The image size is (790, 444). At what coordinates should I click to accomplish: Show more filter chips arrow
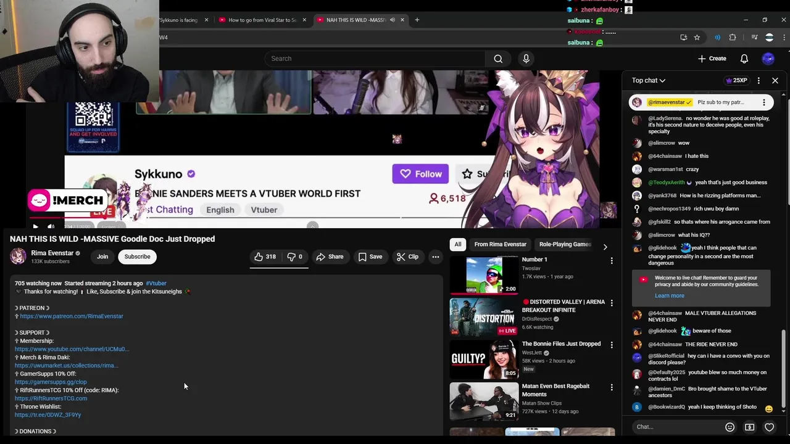click(x=605, y=247)
